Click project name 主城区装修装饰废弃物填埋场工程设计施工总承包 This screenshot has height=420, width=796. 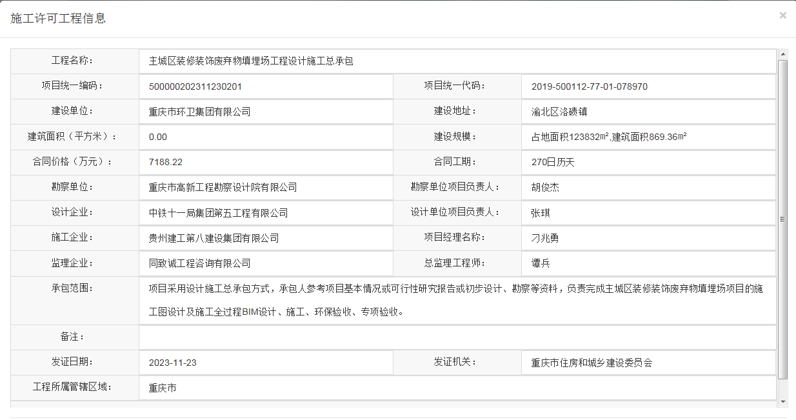(x=251, y=61)
